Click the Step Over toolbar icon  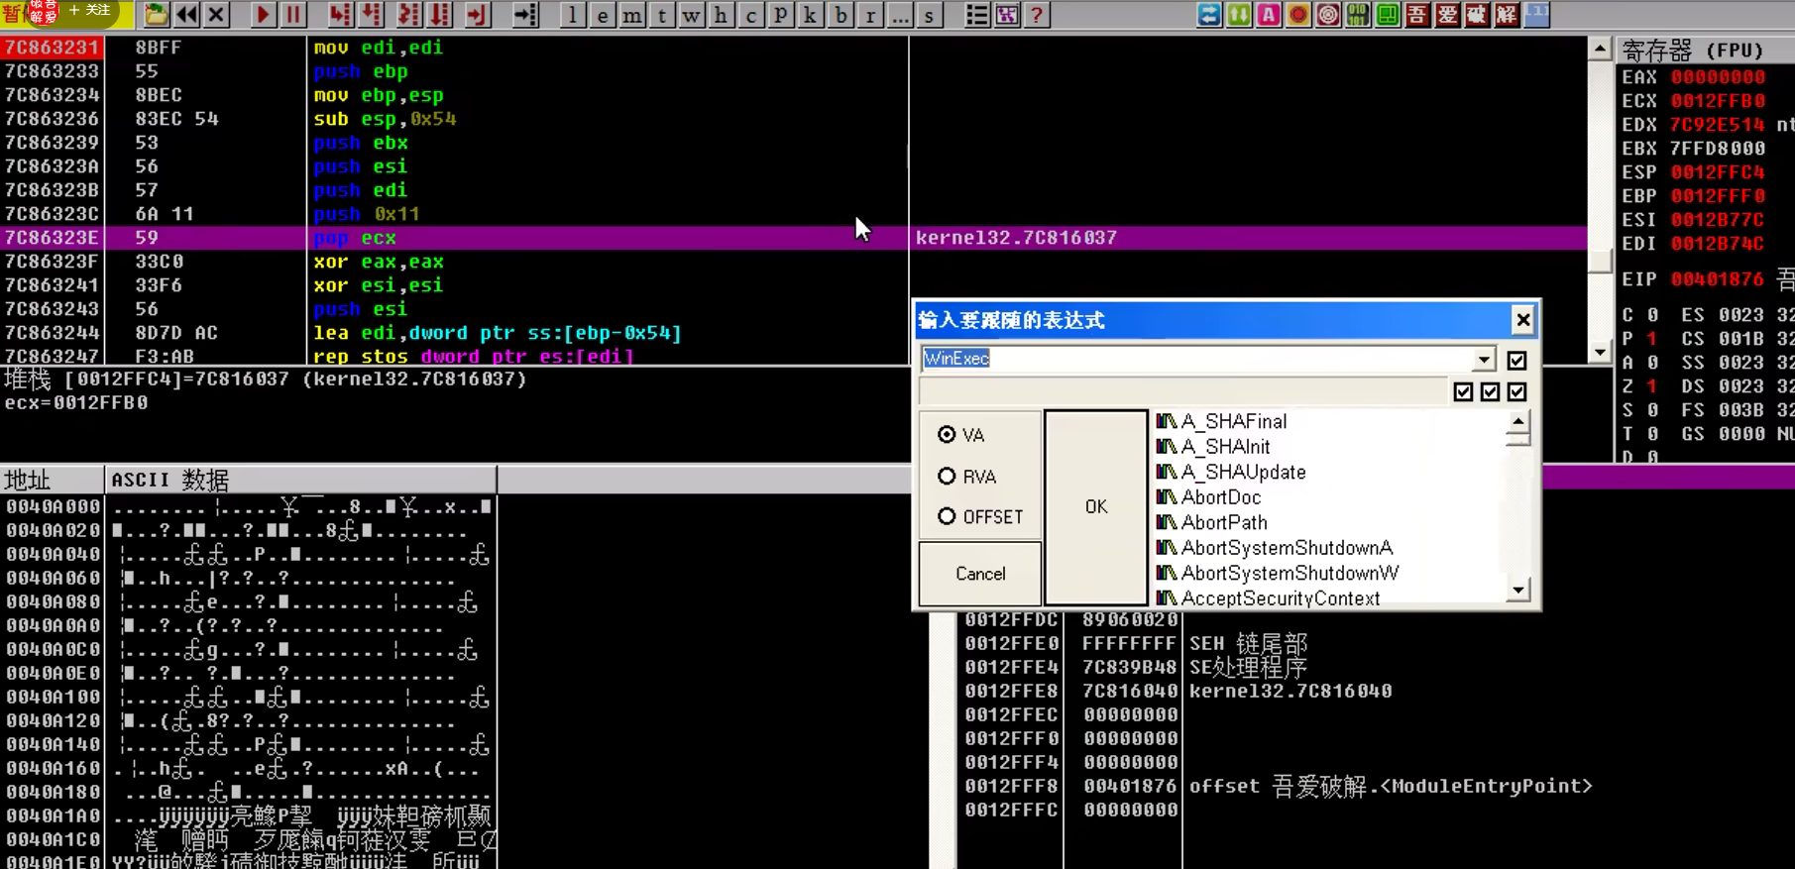[371, 15]
